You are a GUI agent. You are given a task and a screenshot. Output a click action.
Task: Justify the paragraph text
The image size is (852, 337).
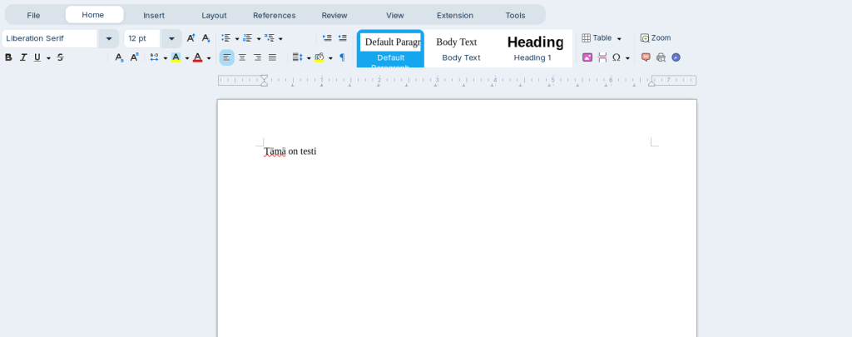point(273,57)
